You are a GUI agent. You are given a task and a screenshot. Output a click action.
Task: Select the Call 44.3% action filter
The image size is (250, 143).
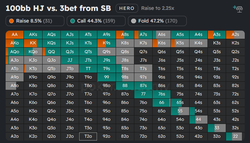point(96,21)
